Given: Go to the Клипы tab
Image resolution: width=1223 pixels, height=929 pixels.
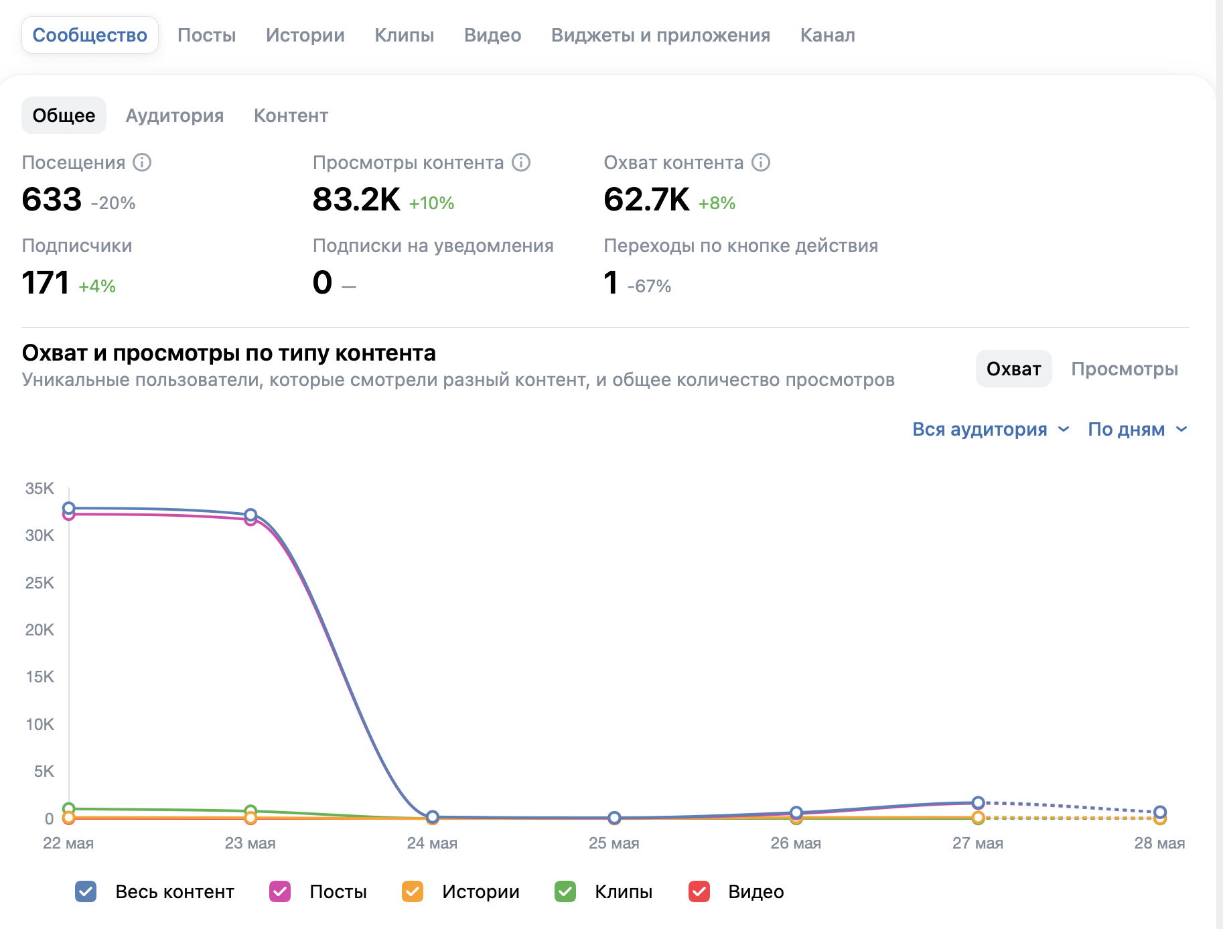Looking at the screenshot, I should [x=404, y=35].
